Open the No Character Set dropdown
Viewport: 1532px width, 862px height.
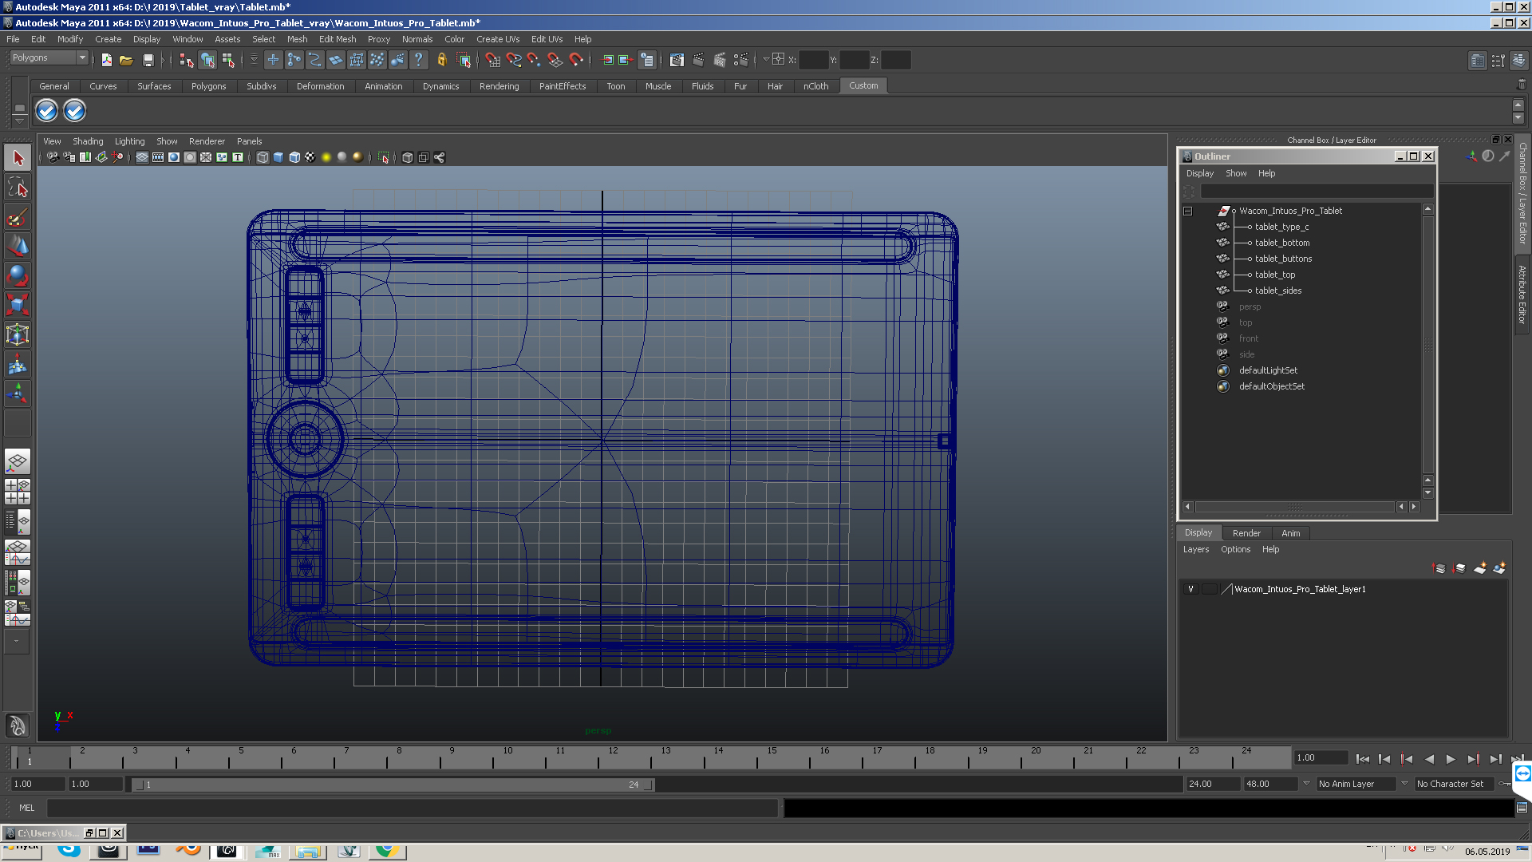coord(1404,784)
